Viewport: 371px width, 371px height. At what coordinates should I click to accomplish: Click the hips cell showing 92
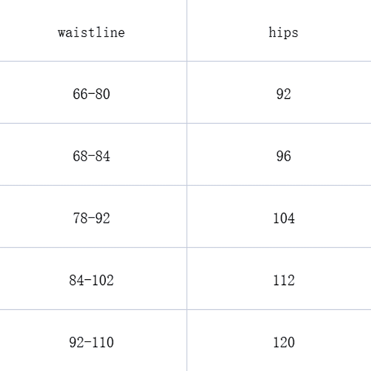[x=283, y=94]
